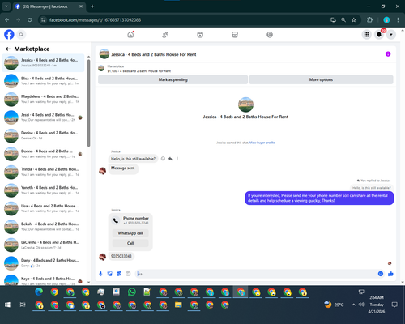This screenshot has width=405, height=324.
Task: Click the listing thumbnail in chat header
Action: point(104,54)
